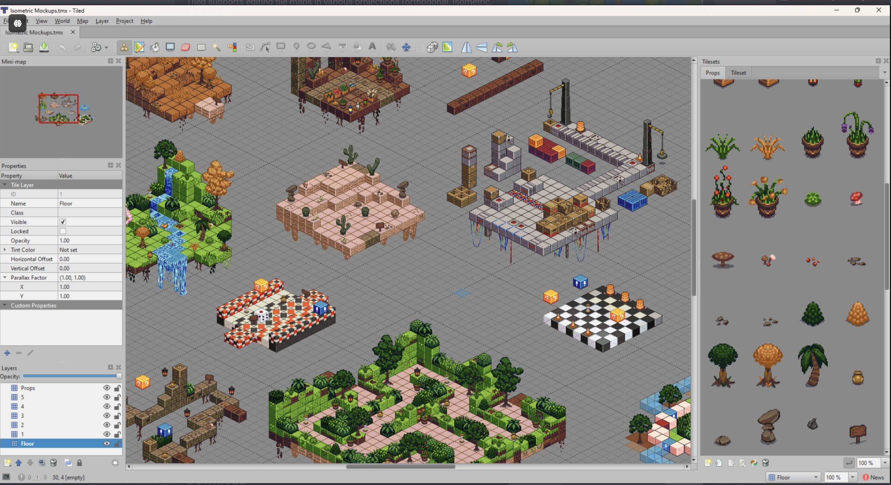891x485 pixels.
Task: Hide layer 3 with its eye icon
Action: (x=107, y=415)
